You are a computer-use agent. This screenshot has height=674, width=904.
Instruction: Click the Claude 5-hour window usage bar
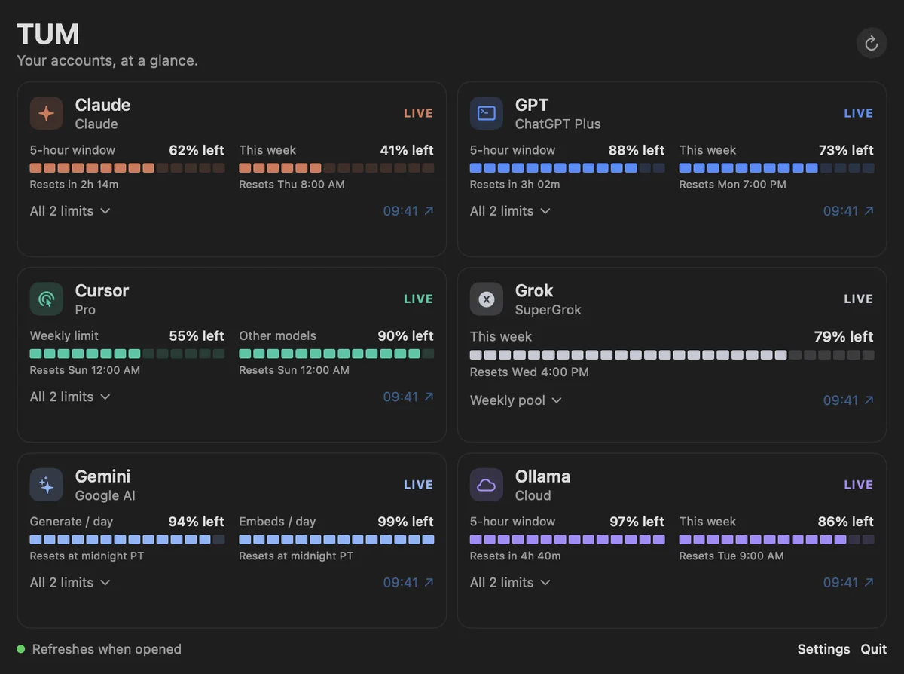tap(127, 168)
